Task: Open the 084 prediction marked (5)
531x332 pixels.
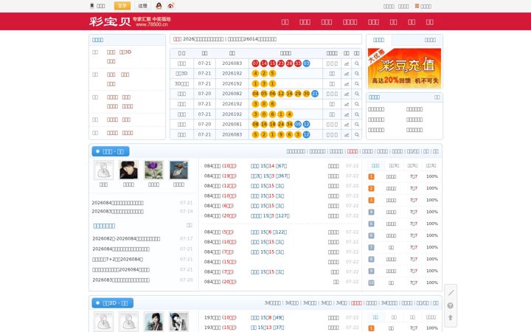Action: click(x=219, y=232)
